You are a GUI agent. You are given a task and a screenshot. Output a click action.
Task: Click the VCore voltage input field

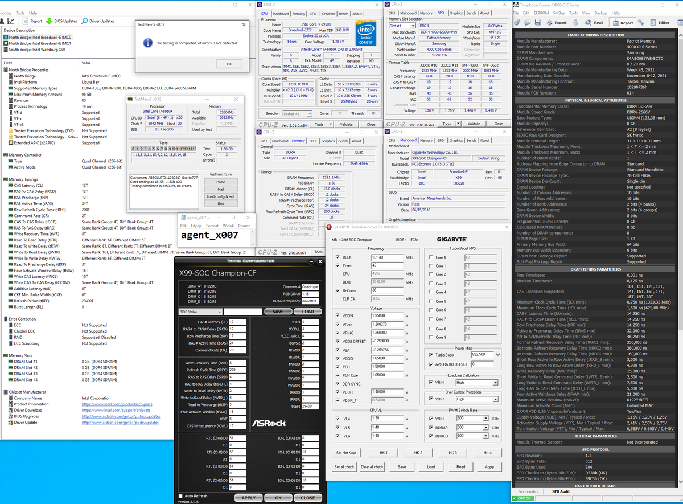386,323
